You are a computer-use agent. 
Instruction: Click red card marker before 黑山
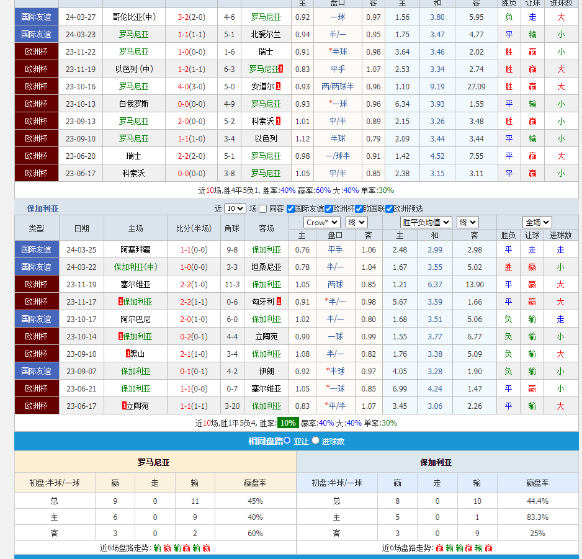(128, 354)
